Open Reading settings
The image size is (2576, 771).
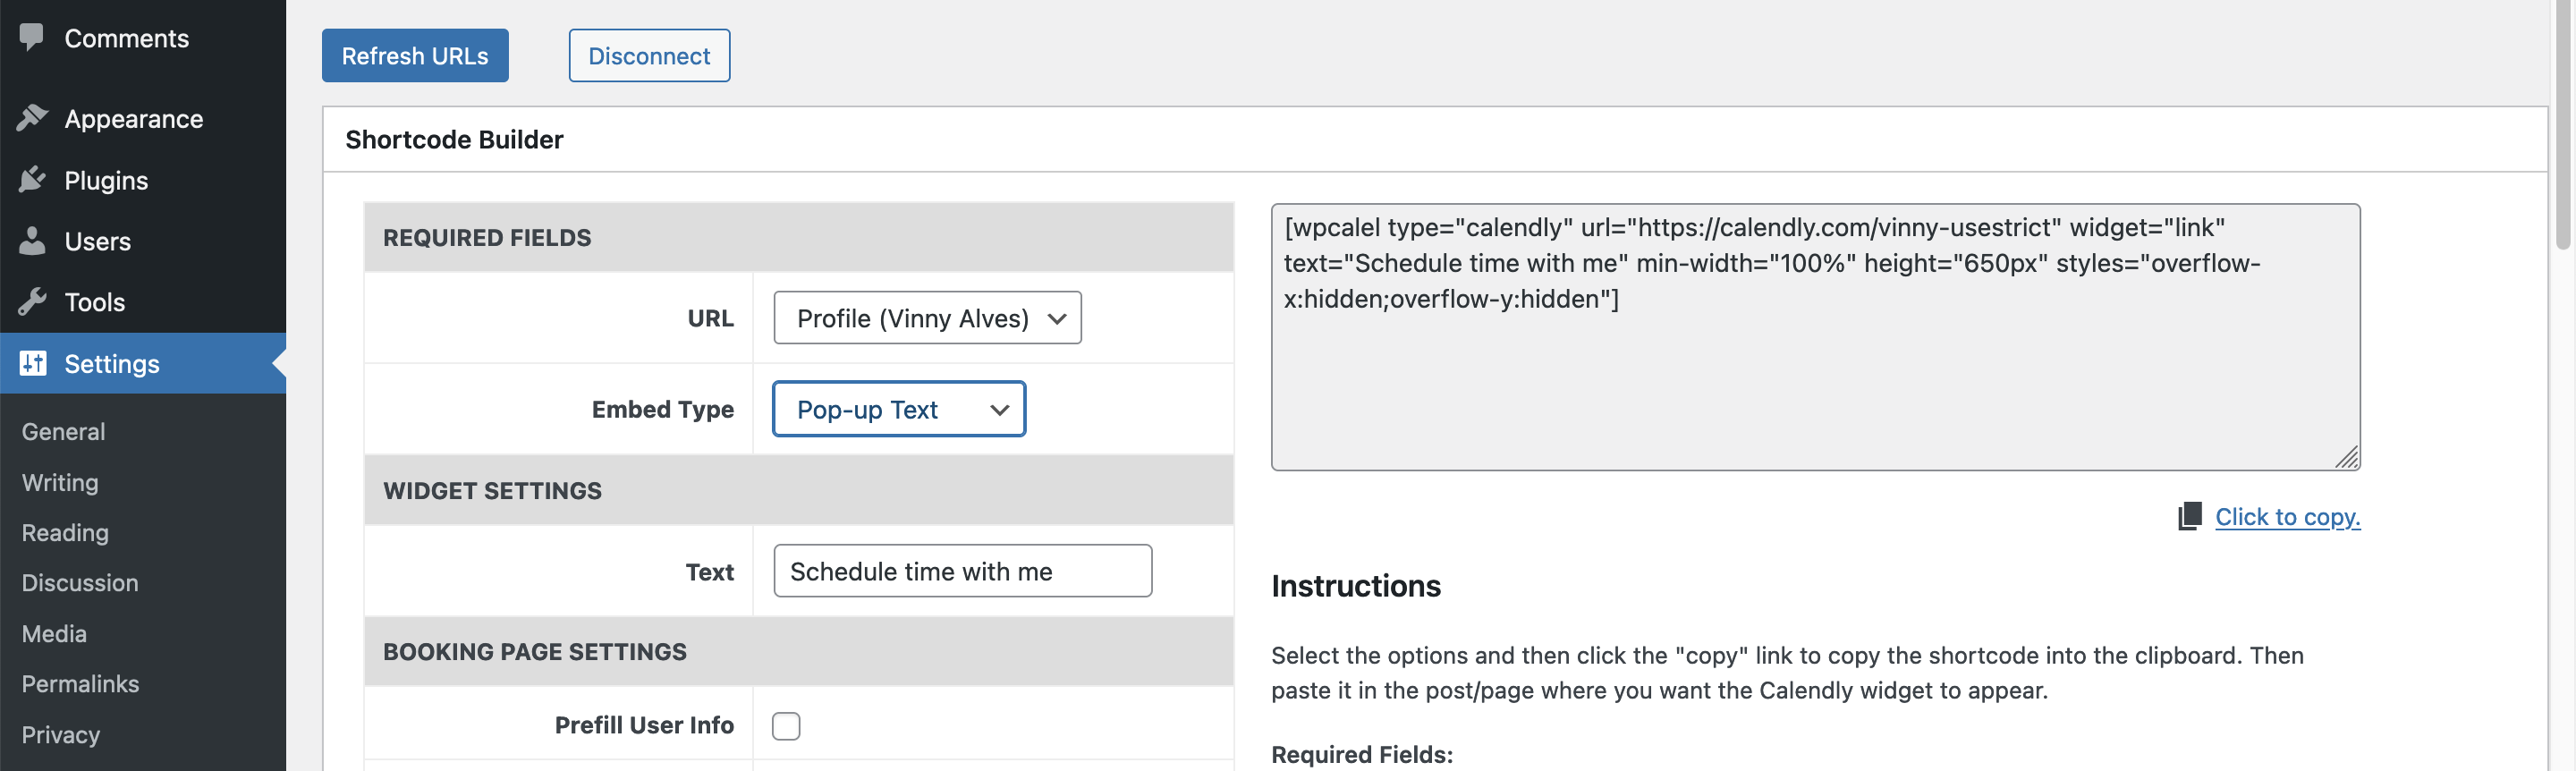[64, 532]
